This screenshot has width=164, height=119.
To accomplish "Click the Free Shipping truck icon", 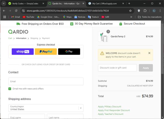I will click(x=18, y=24).
